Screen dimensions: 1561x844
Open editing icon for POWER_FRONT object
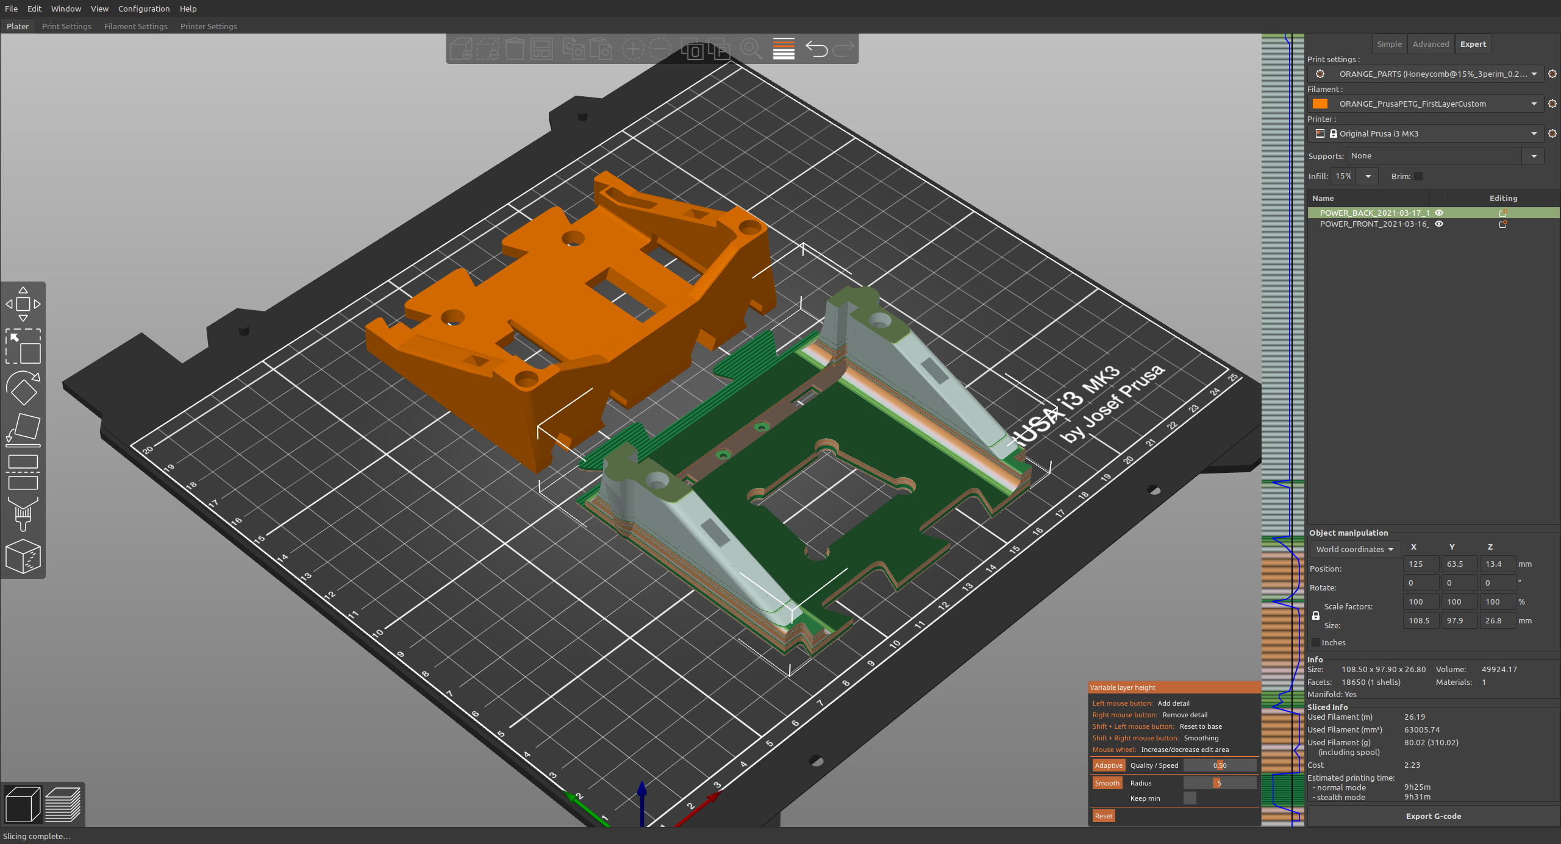coord(1503,224)
